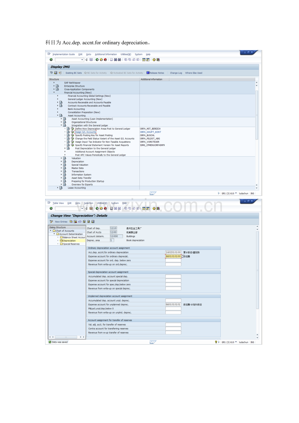This screenshot has height=423, width=299.
Task: Click Where Else Used button
Action: click(194, 73)
